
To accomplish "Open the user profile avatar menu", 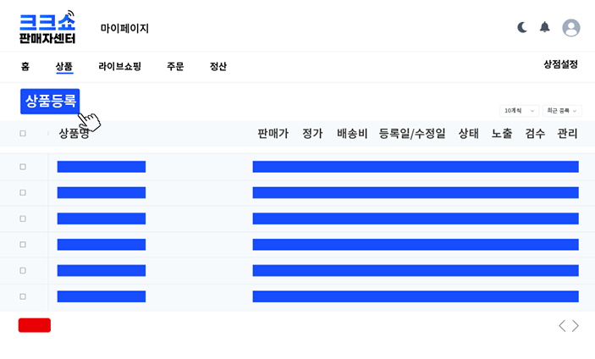I will pyautogui.click(x=571, y=28).
